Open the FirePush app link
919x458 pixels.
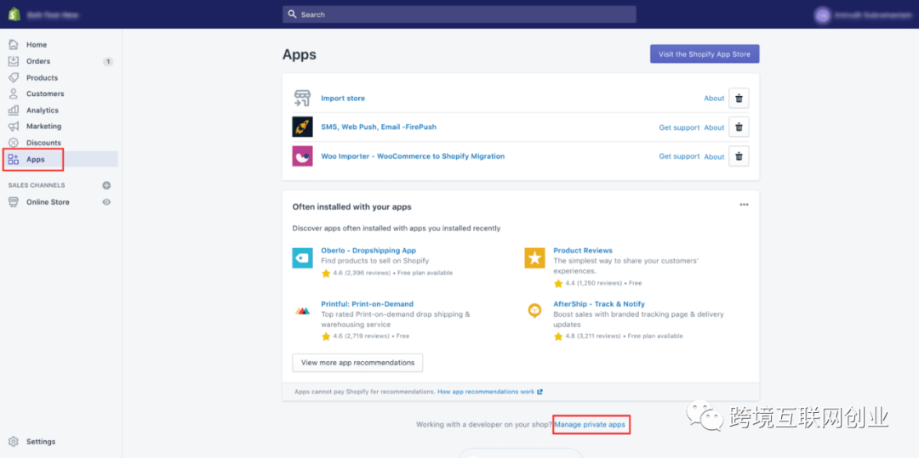tap(379, 127)
